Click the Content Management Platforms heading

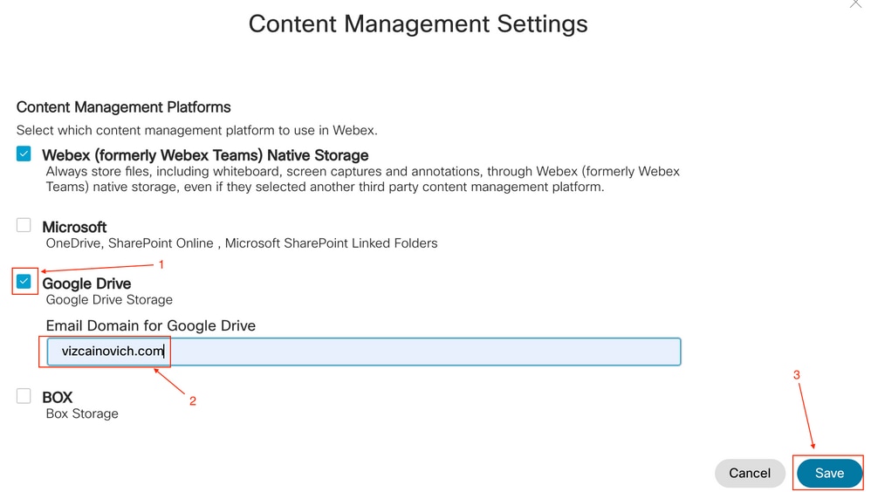[123, 107]
